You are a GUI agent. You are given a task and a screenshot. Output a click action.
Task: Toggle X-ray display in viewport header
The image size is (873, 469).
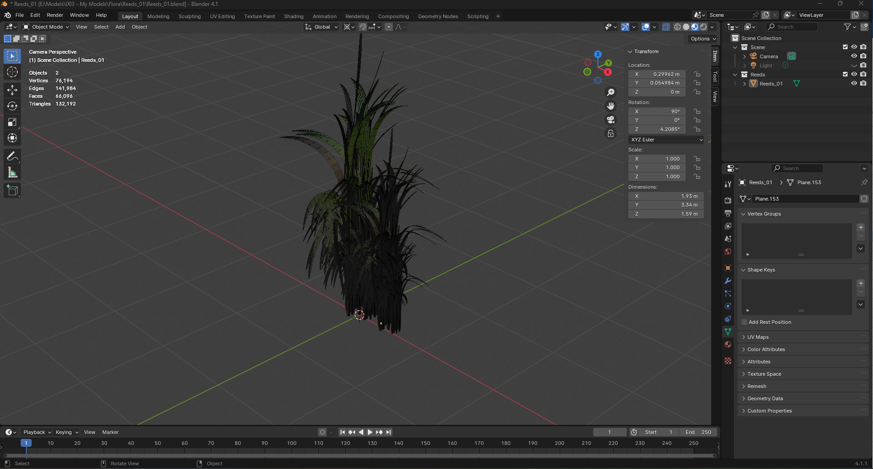pos(666,27)
